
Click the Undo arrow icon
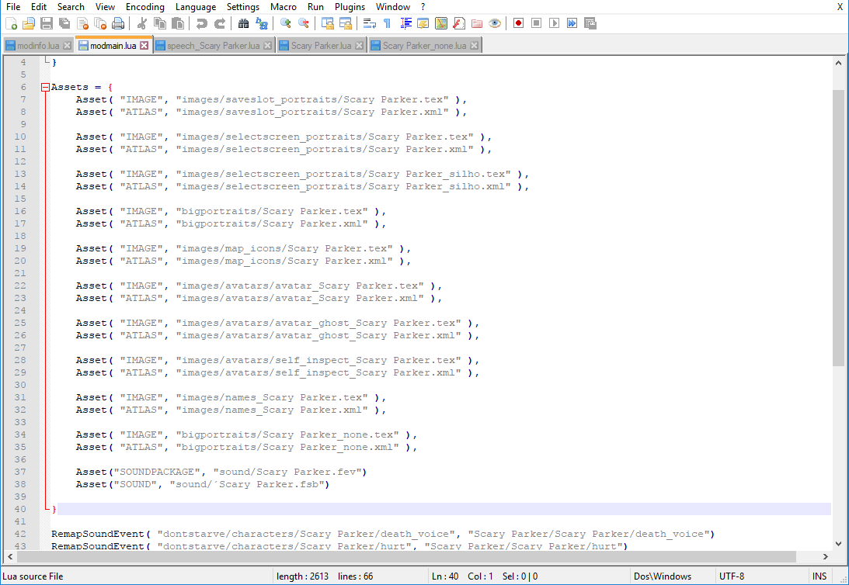point(202,23)
